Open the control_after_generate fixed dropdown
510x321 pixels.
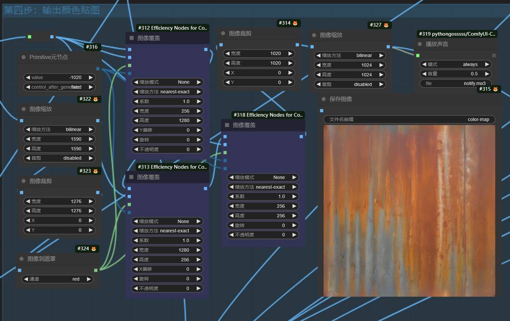(59, 87)
